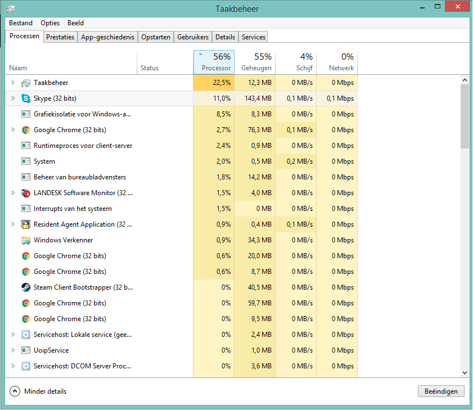Image resolution: width=473 pixels, height=410 pixels.
Task: Click Chrome icon in the 76,3 MB row
Action: (x=26, y=130)
